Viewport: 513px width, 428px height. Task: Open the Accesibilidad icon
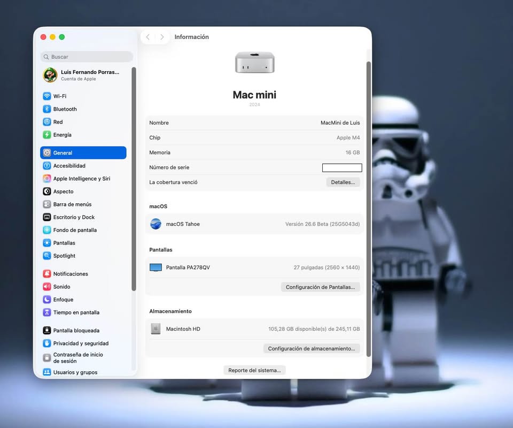[x=47, y=166]
